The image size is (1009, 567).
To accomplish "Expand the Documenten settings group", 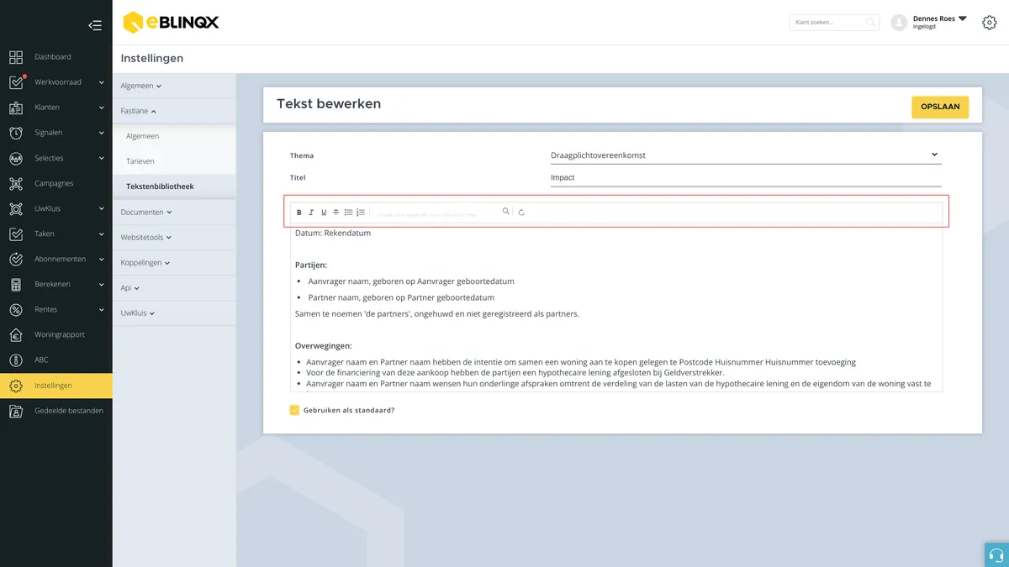I will pos(174,213).
